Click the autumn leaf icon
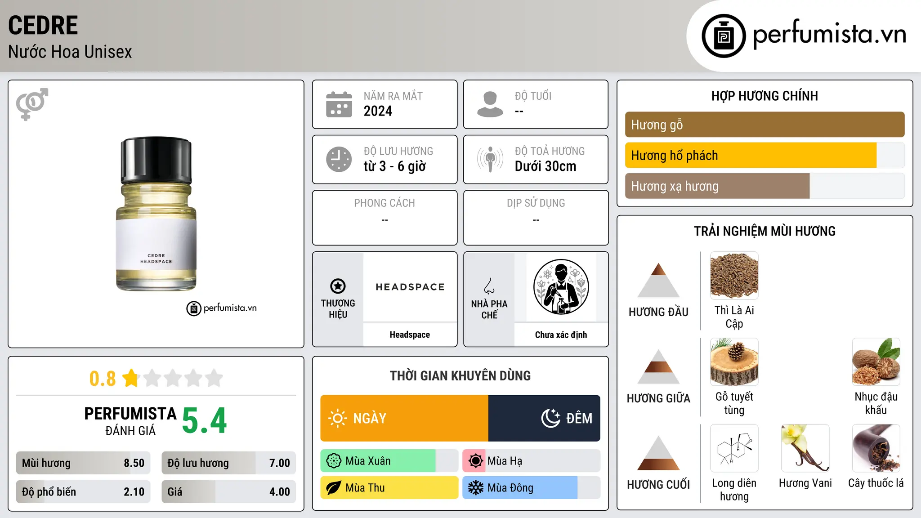 pos(334,488)
